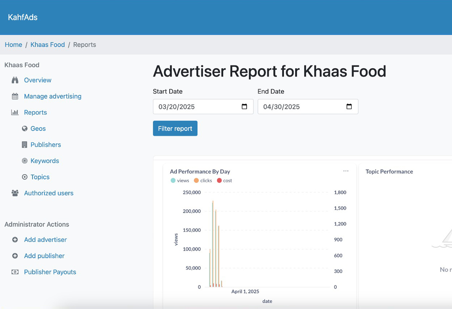Go to Home in the breadcrumb
452x309 pixels.
point(13,45)
